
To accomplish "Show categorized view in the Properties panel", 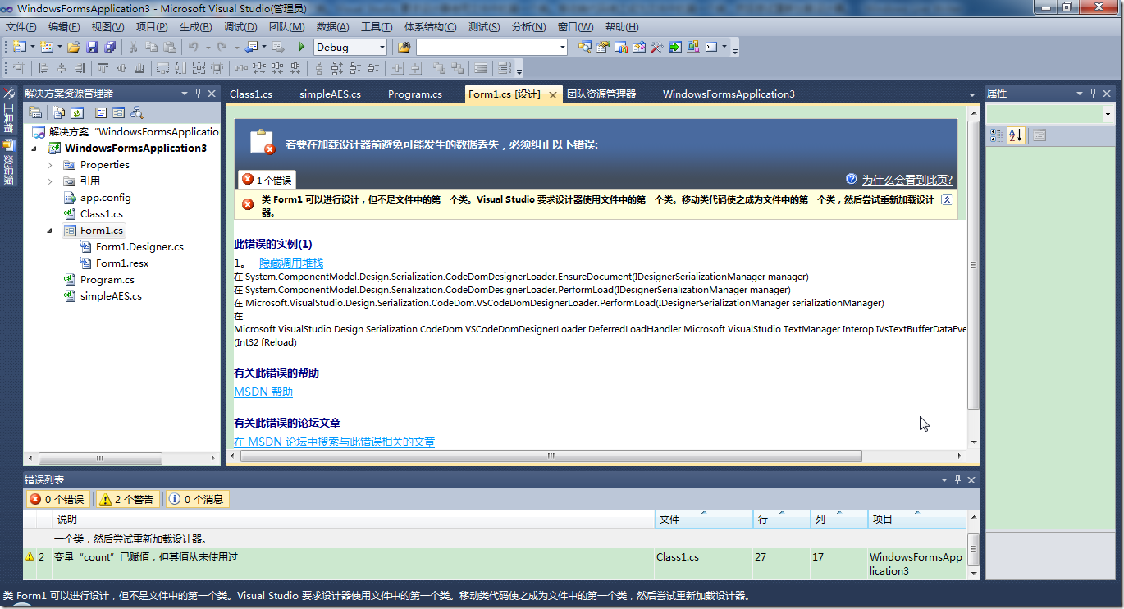I will [x=996, y=135].
